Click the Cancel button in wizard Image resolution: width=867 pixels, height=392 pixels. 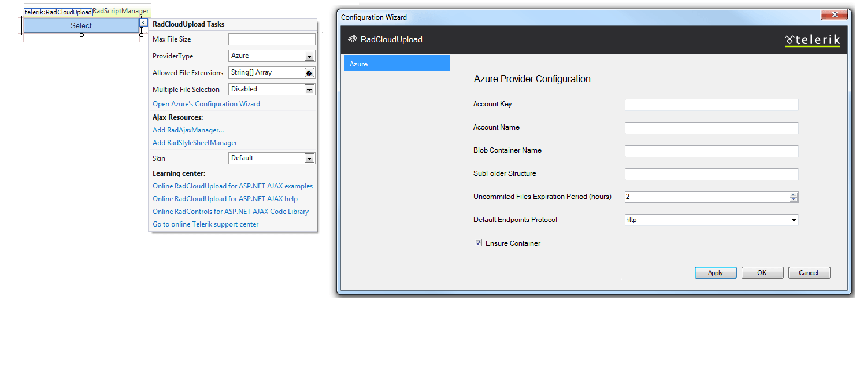point(809,273)
